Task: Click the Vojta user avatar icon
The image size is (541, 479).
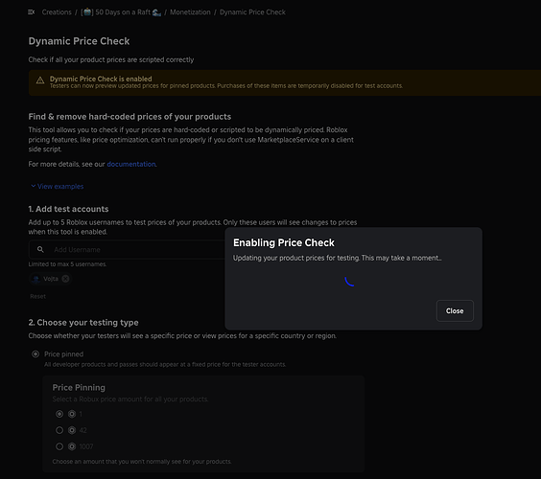Action: click(35, 279)
